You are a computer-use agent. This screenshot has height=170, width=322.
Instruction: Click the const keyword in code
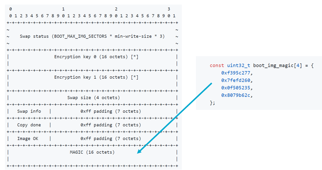pyautogui.click(x=217, y=65)
